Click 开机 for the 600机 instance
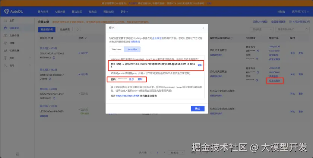This screenshot has width=313, height=158. [x=293, y=94]
